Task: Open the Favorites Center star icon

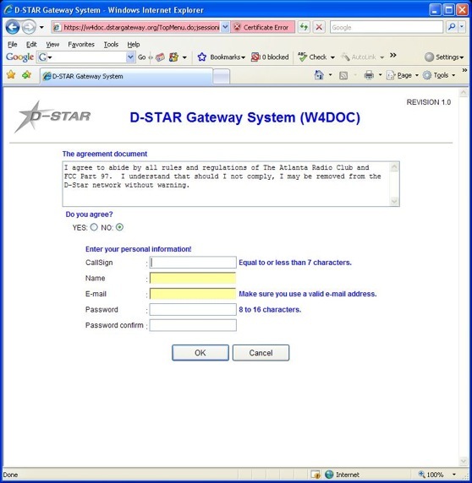Action: pos(11,74)
